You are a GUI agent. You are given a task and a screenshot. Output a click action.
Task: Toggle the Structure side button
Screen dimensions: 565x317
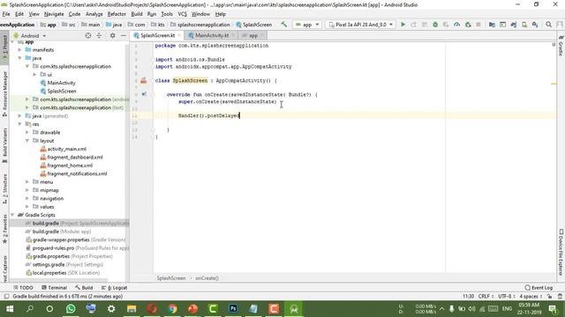(x=4, y=188)
